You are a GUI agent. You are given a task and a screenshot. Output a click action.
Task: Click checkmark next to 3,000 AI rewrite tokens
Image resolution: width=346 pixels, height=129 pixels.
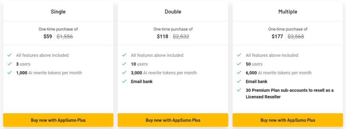[124, 73]
